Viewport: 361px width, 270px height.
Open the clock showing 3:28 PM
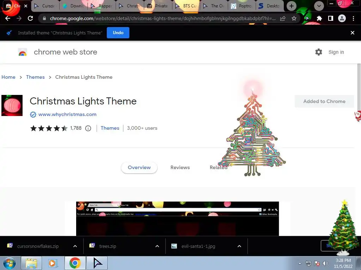tap(343, 263)
